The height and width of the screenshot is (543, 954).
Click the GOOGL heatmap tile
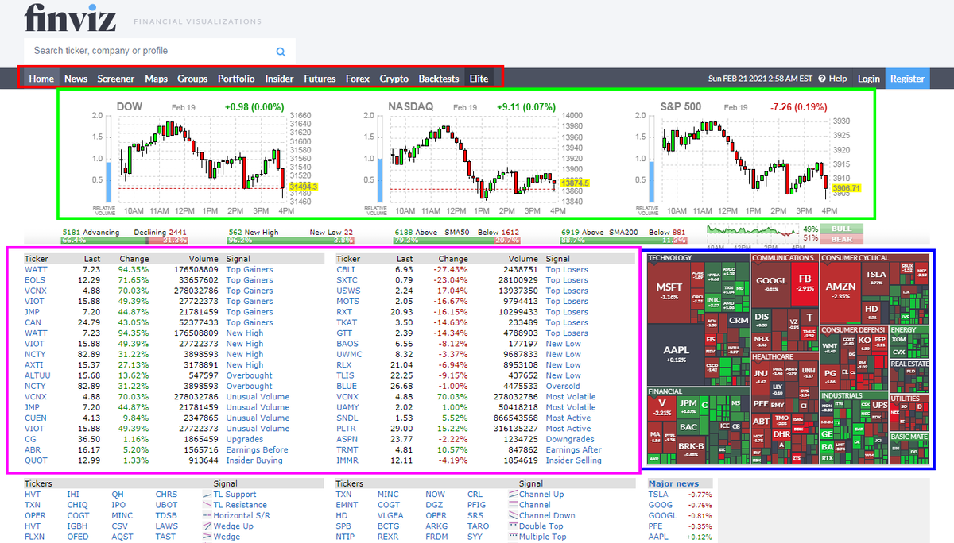pyautogui.click(x=771, y=283)
